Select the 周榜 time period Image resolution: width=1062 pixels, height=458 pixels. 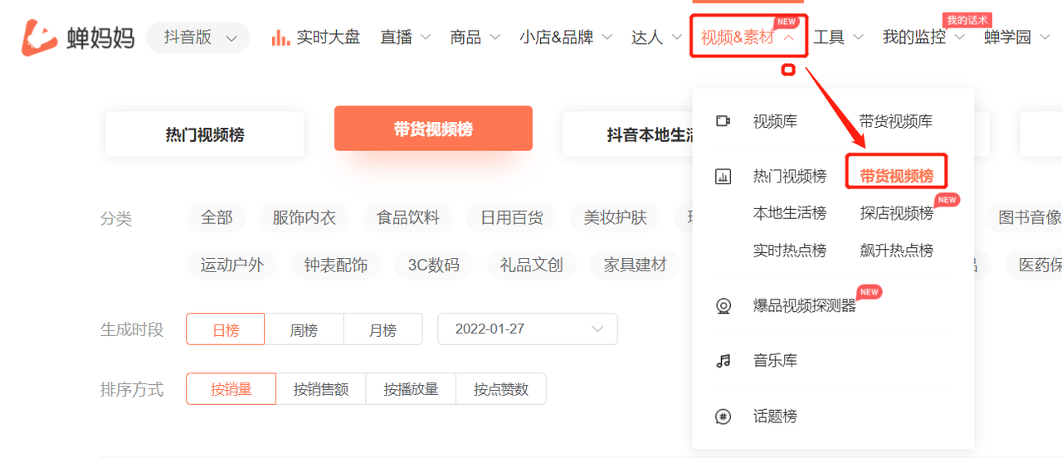[x=304, y=329]
